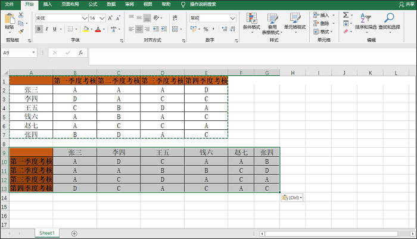This screenshot has width=417, height=239.
Task: Click the horizontal scrollbar right arrow
Action: (412, 234)
